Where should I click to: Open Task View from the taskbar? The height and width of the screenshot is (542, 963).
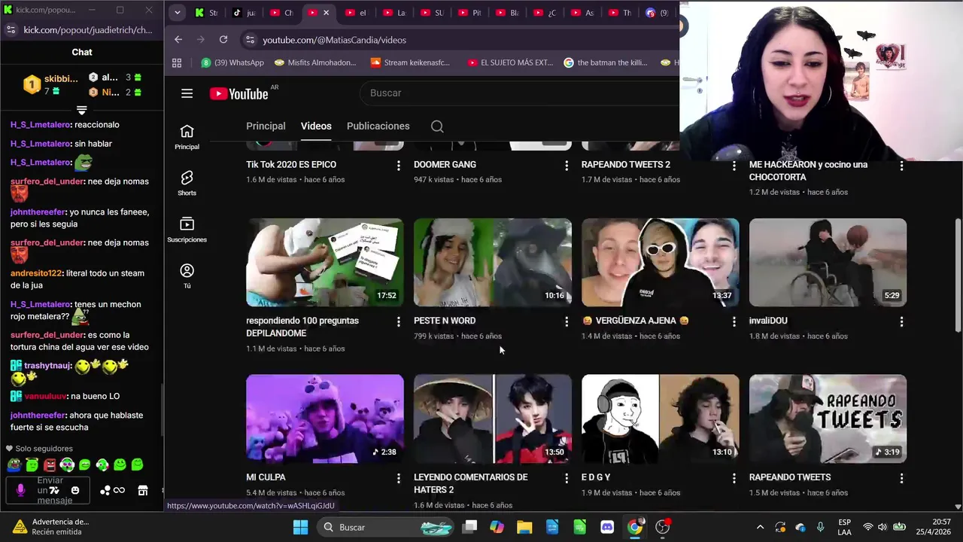469,527
